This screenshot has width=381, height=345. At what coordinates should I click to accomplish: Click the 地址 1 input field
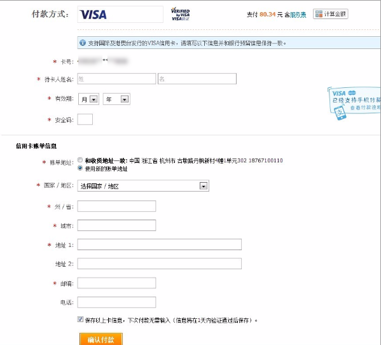(160, 244)
